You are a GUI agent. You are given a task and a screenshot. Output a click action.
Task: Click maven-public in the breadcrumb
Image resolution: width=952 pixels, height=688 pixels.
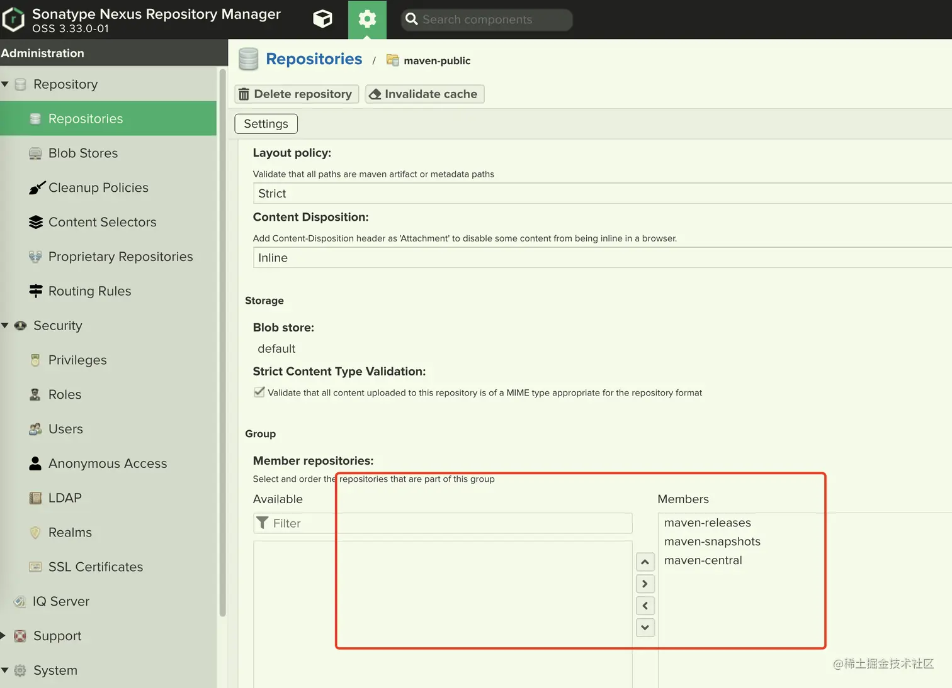coord(437,60)
